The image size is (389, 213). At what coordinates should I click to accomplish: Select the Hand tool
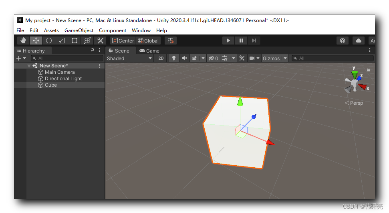click(23, 41)
